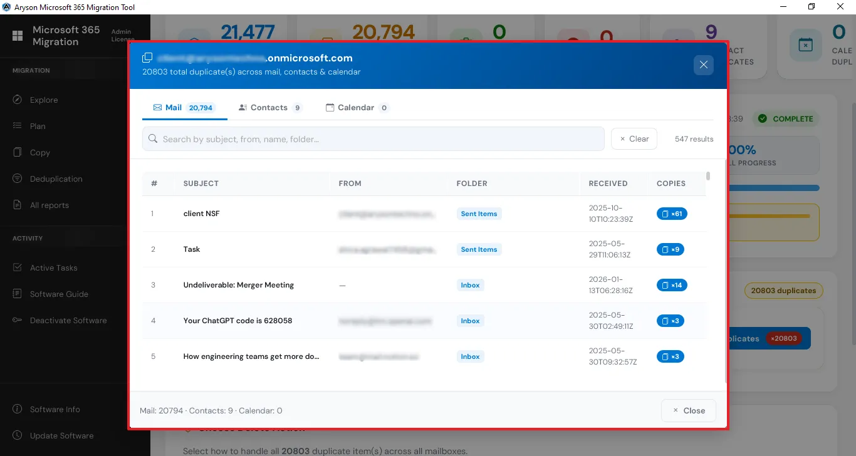This screenshot has width=856, height=456.
Task: Switch to the Contacts tab
Action: pos(271,108)
